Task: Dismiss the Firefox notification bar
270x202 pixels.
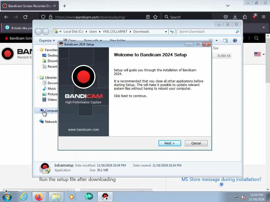Action: click(264, 27)
